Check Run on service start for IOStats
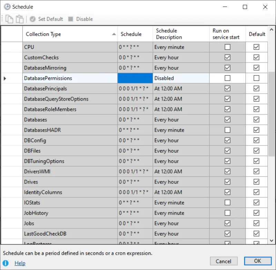 coord(227,203)
